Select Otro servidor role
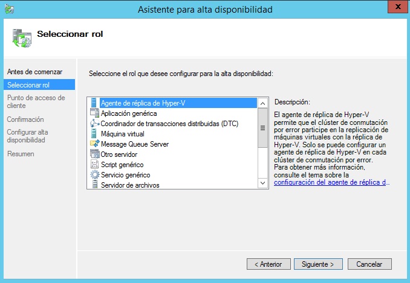This screenshot has width=410, height=283. (119, 154)
